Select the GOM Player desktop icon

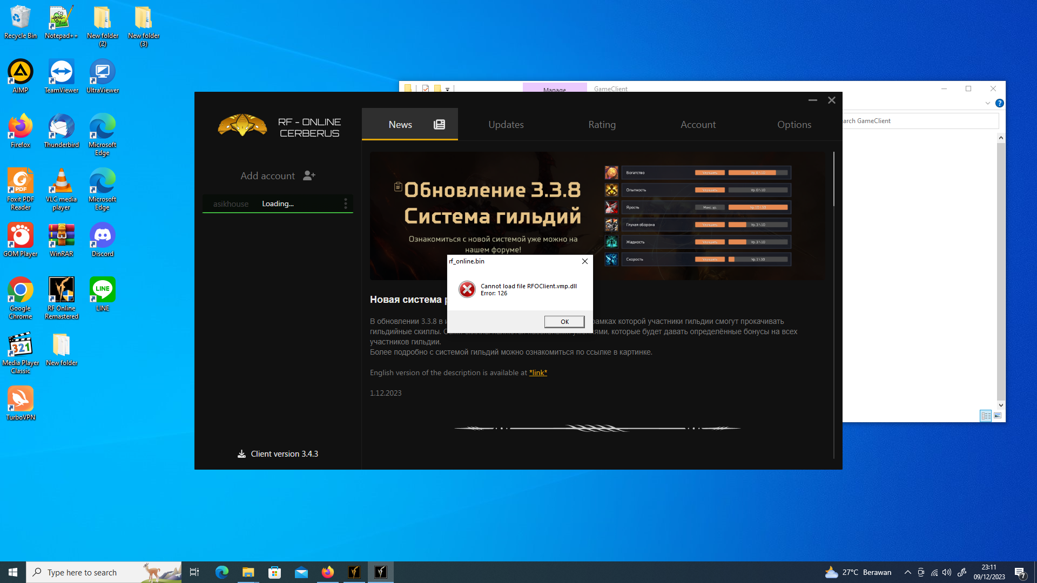21,240
